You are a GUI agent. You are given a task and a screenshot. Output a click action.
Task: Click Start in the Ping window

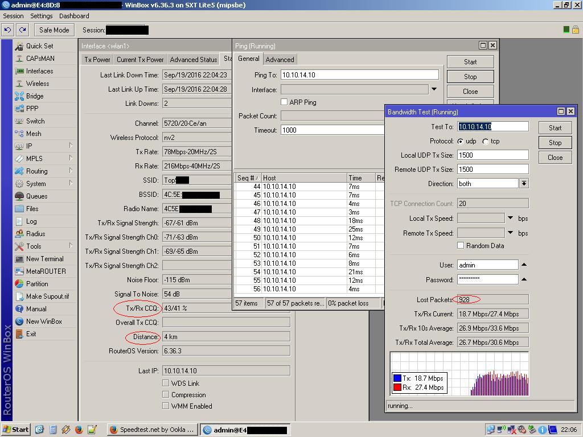pos(470,62)
